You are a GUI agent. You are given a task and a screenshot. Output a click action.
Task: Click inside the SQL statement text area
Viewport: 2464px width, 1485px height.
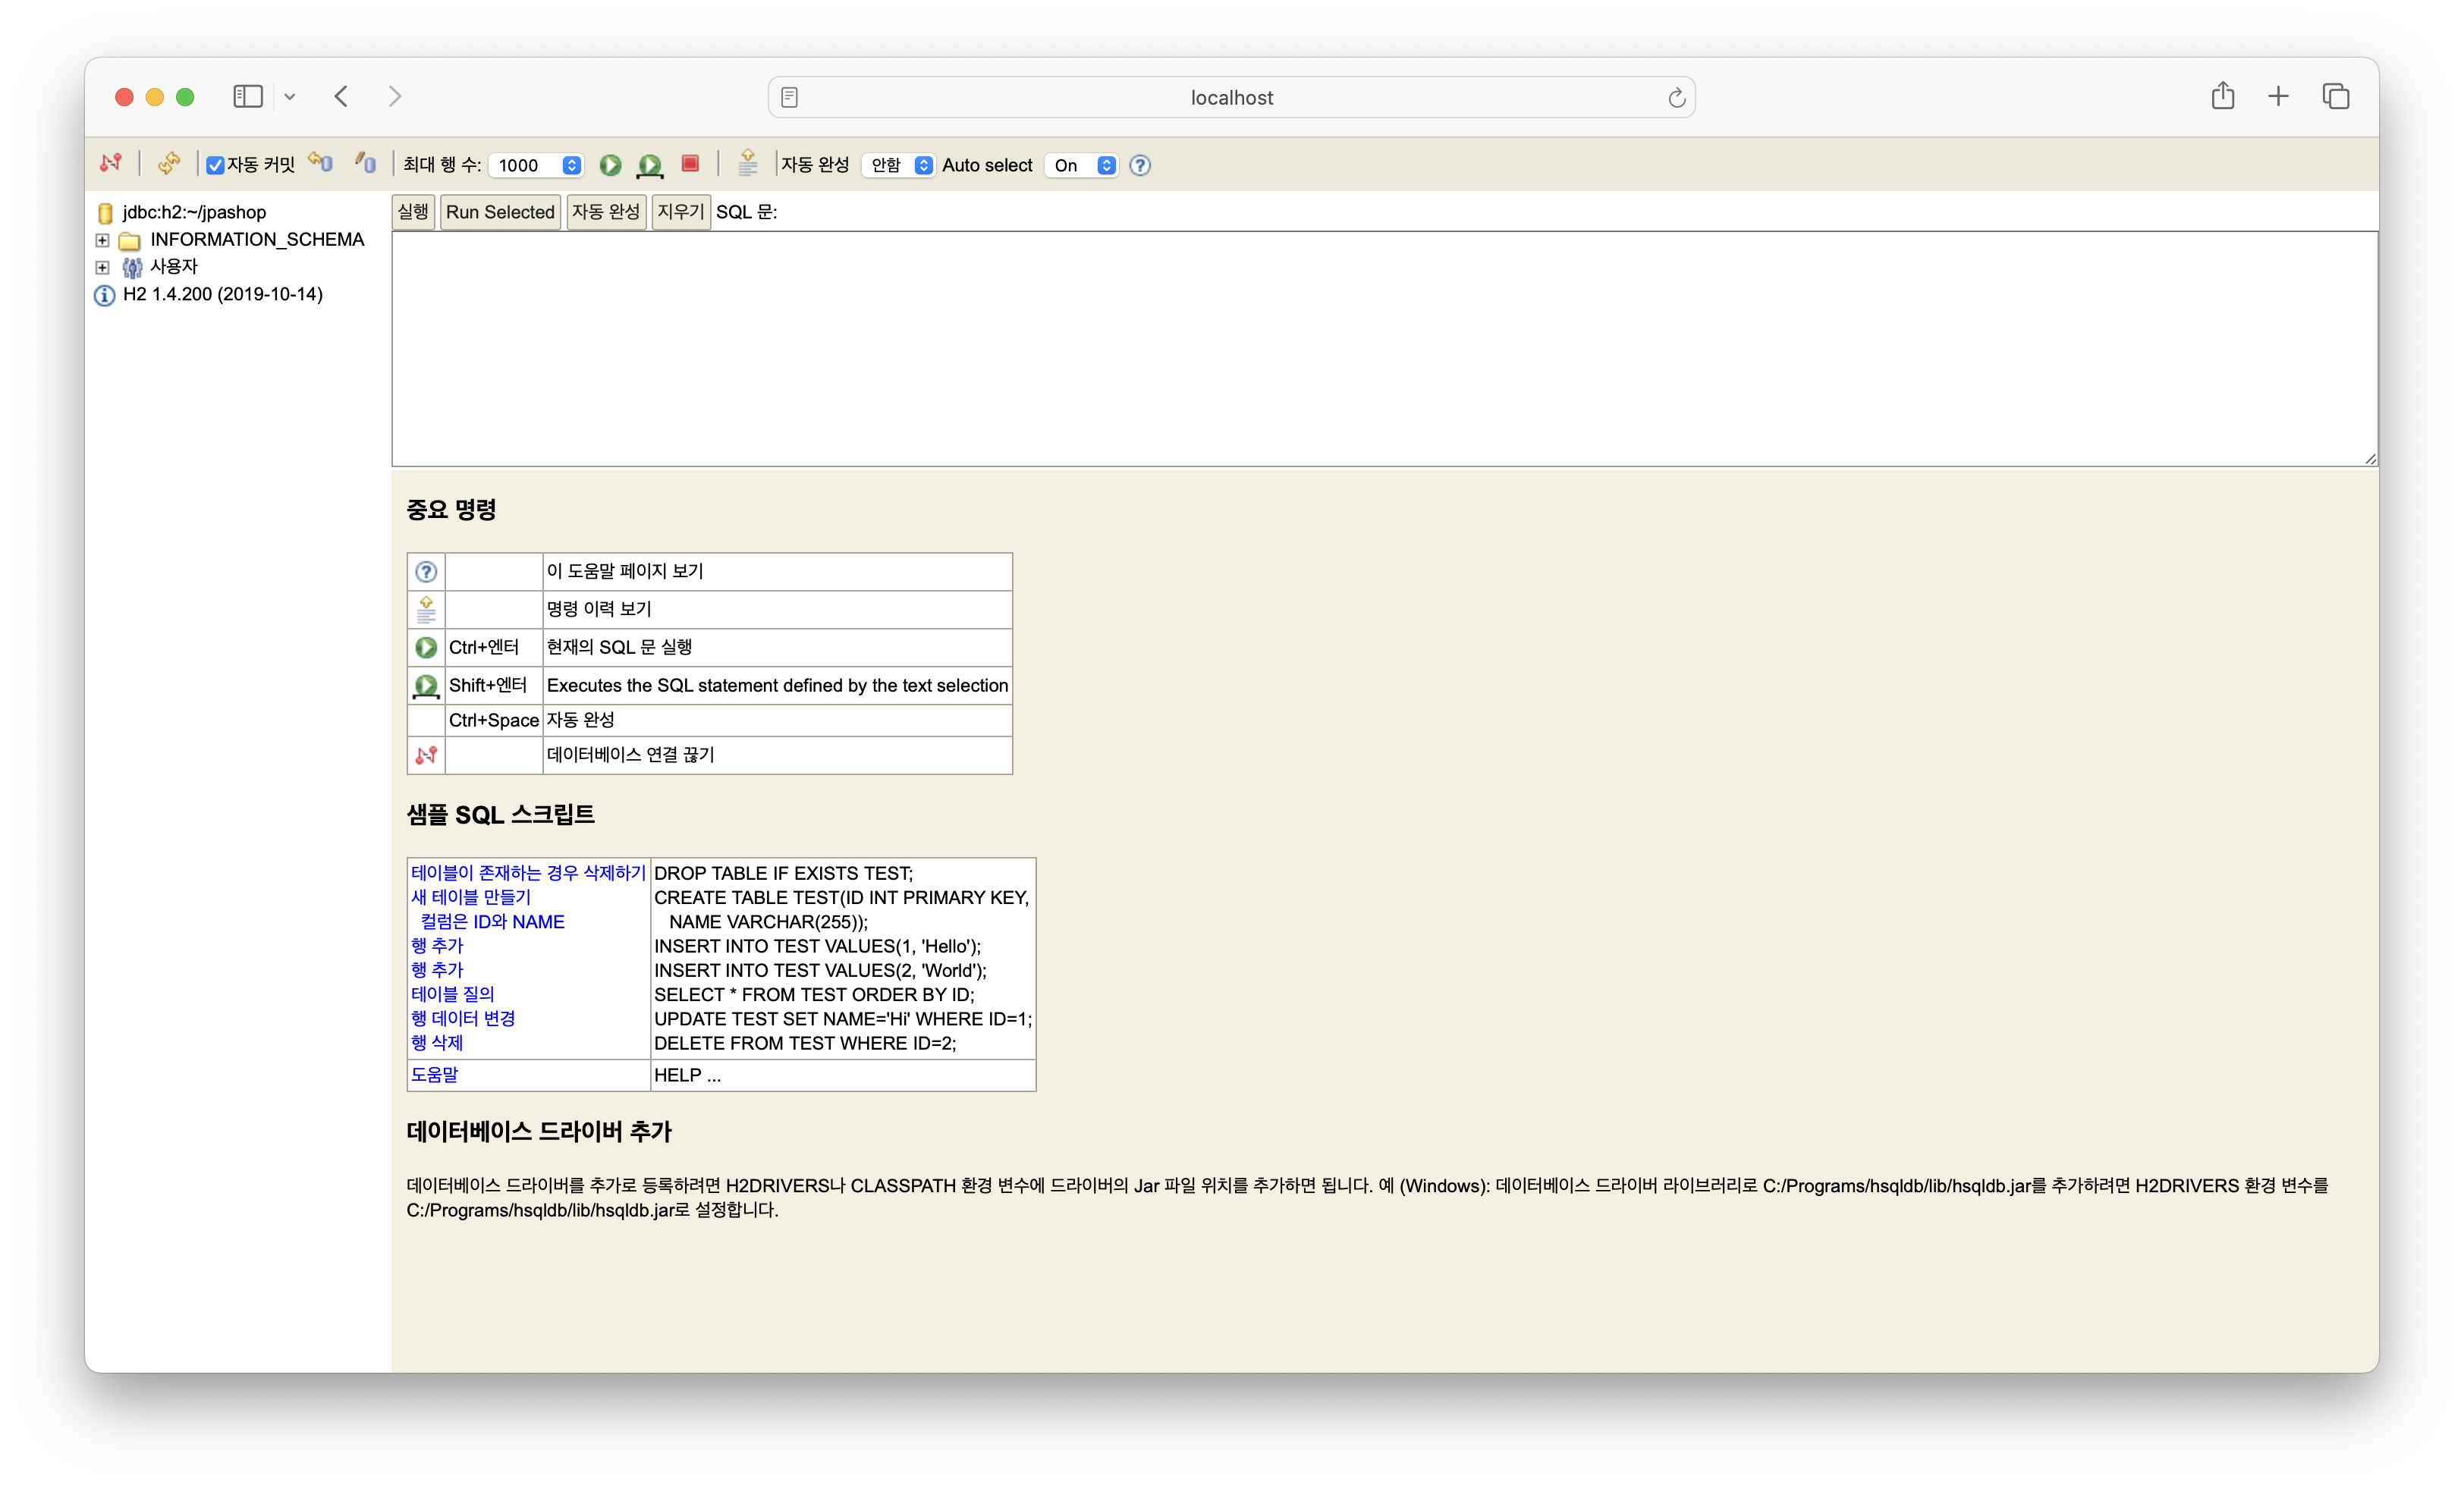coord(1383,348)
